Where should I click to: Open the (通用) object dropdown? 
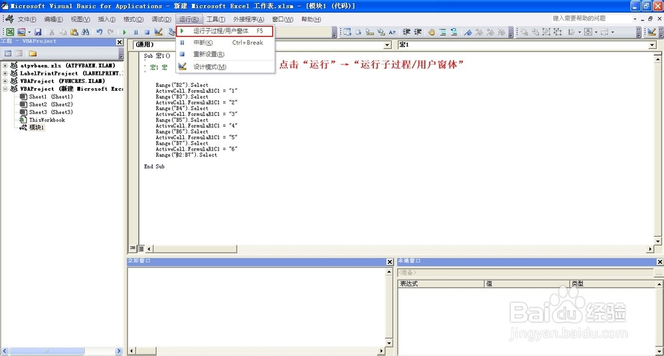[x=388, y=45]
